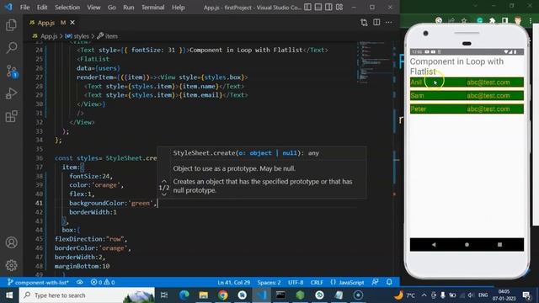Open File Explorer from taskbar

coord(204,295)
